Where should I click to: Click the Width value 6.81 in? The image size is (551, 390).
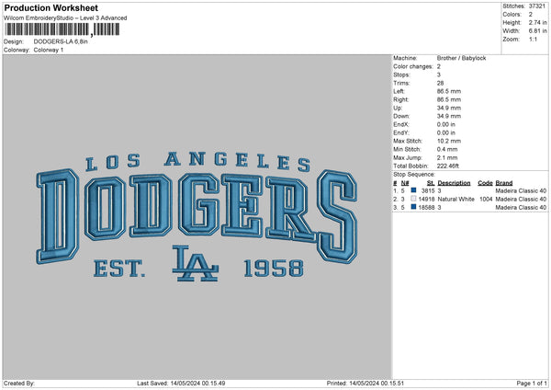538,31
